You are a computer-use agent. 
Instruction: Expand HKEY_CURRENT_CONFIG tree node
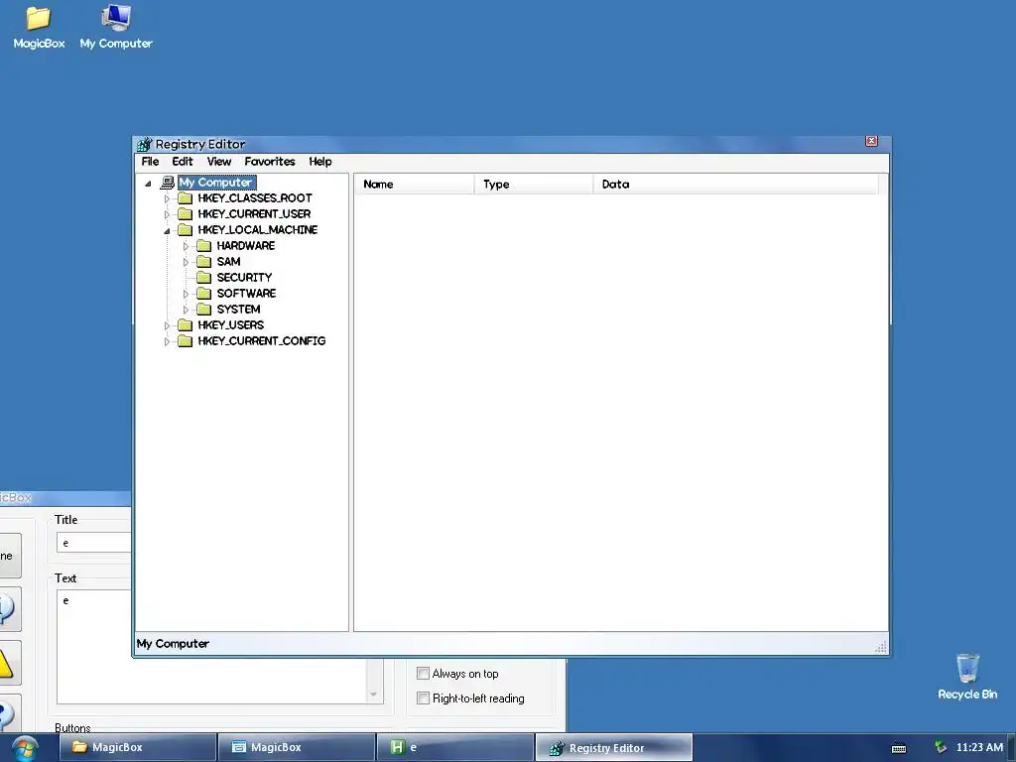coord(167,341)
